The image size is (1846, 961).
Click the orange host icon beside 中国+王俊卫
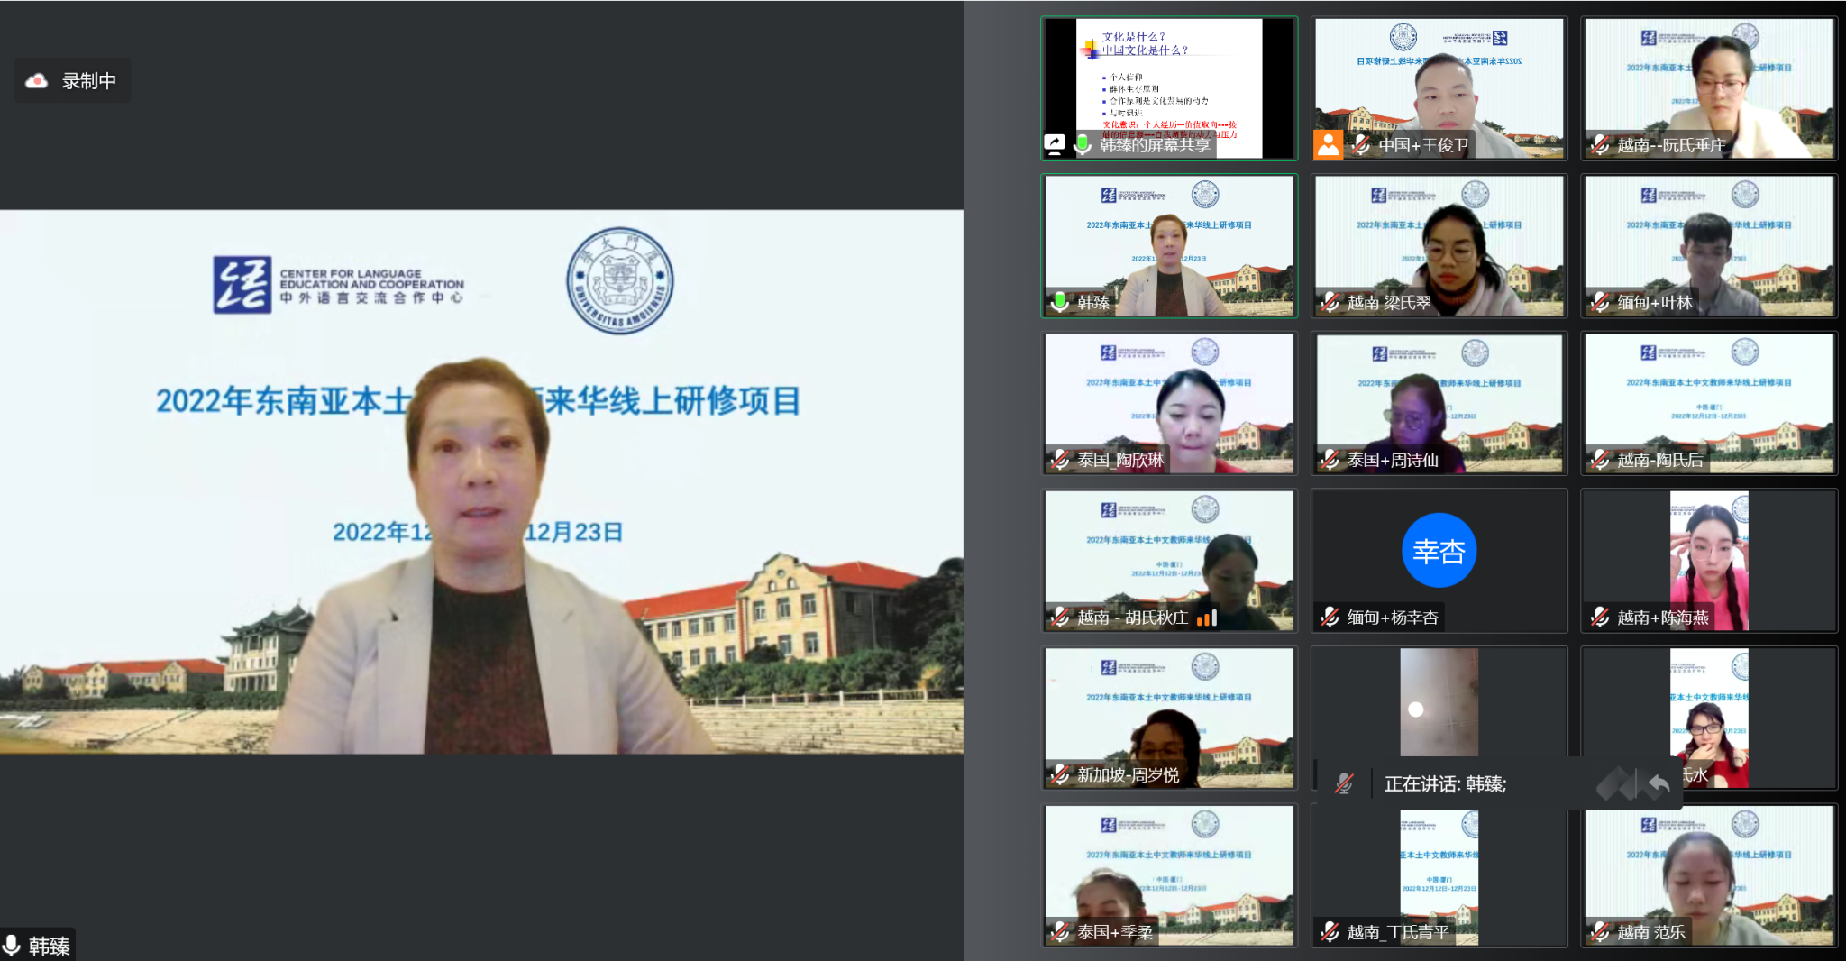pos(1328,144)
